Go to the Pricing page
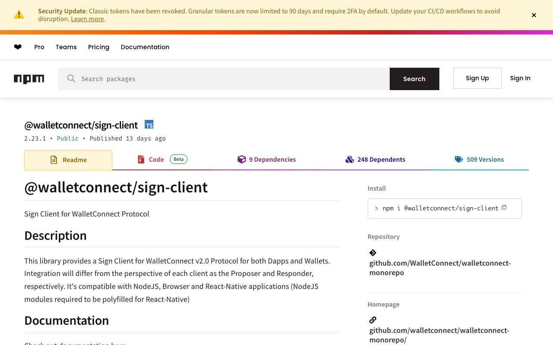Viewport: 553px width, 345px height. (99, 47)
